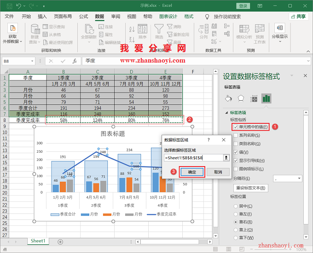Screen dimensions: 313x253
Task: Switch to Chart Design (图表设计) tab
Action: [x=168, y=17]
